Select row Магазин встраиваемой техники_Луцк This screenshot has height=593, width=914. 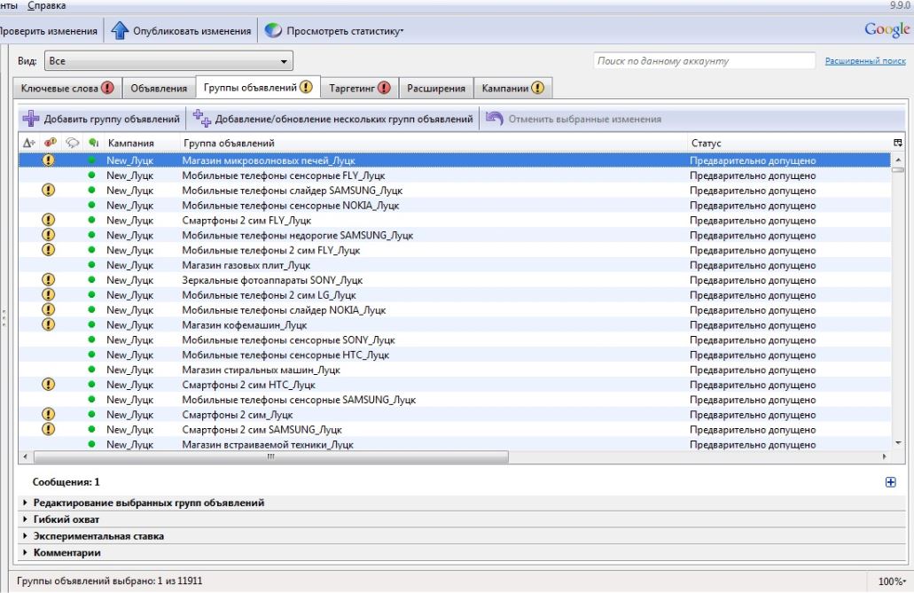tap(455, 444)
